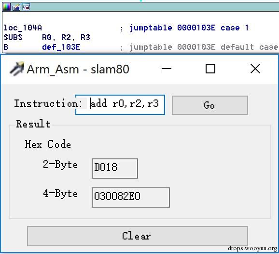This screenshot has height=254, width=279.
Task: Minimize the Arm_Asm window
Action: pos(167,69)
